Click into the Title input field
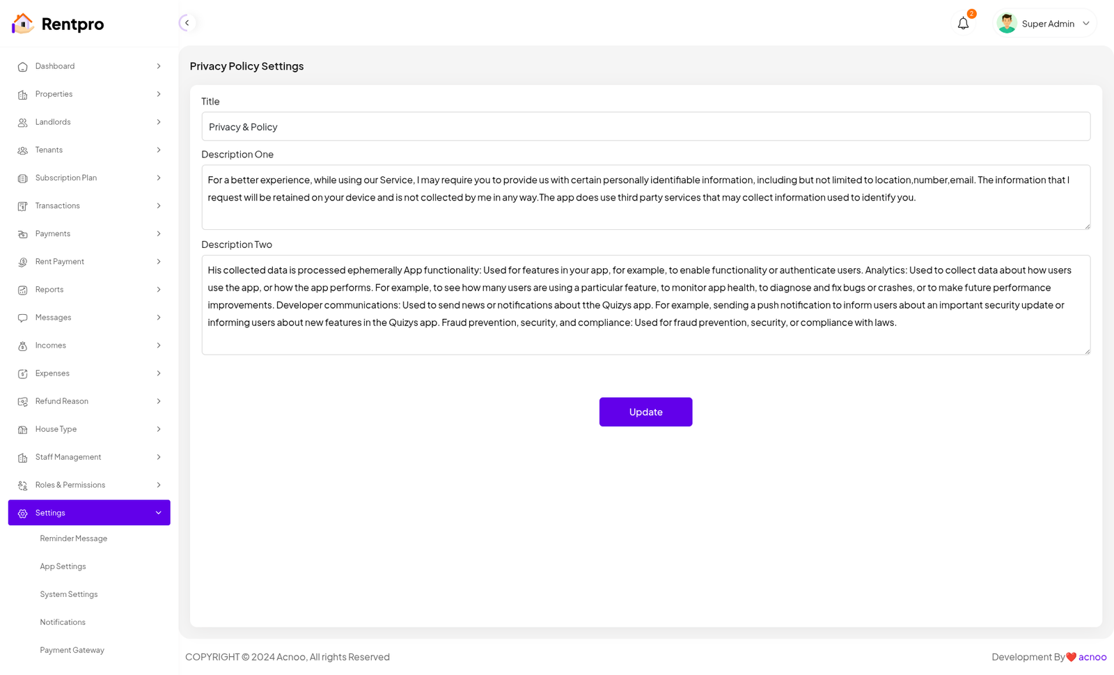Screen dimensions: 1114x675 pyautogui.click(x=645, y=127)
